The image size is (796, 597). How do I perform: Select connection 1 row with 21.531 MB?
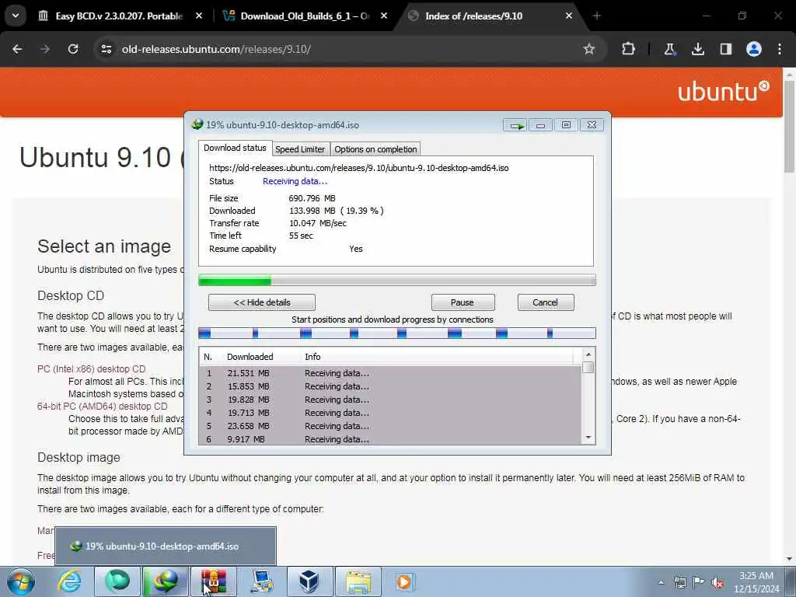tap(391, 373)
